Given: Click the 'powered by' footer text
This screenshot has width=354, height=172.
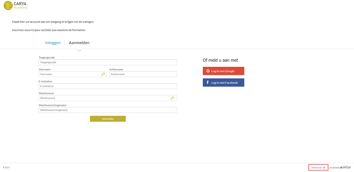Looking at the screenshot, I should [335, 168].
